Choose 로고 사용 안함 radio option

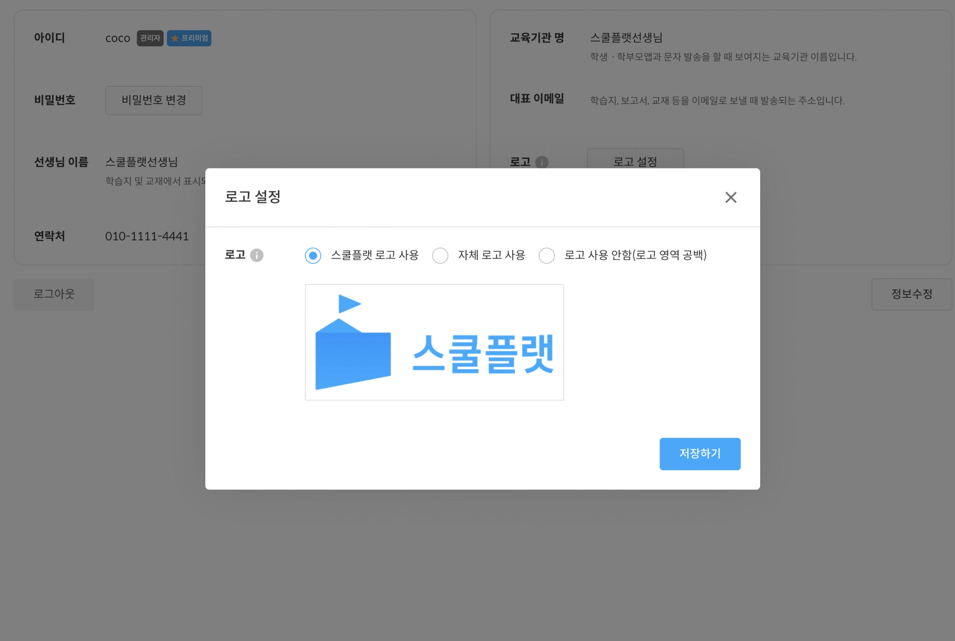tap(547, 255)
